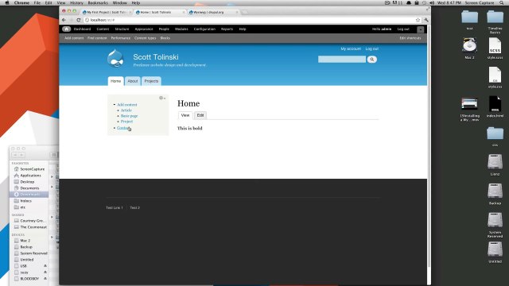Screen dimensions: 509x286
Task: Eject the USB device in Finder sidebar
Action: (x=45, y=266)
